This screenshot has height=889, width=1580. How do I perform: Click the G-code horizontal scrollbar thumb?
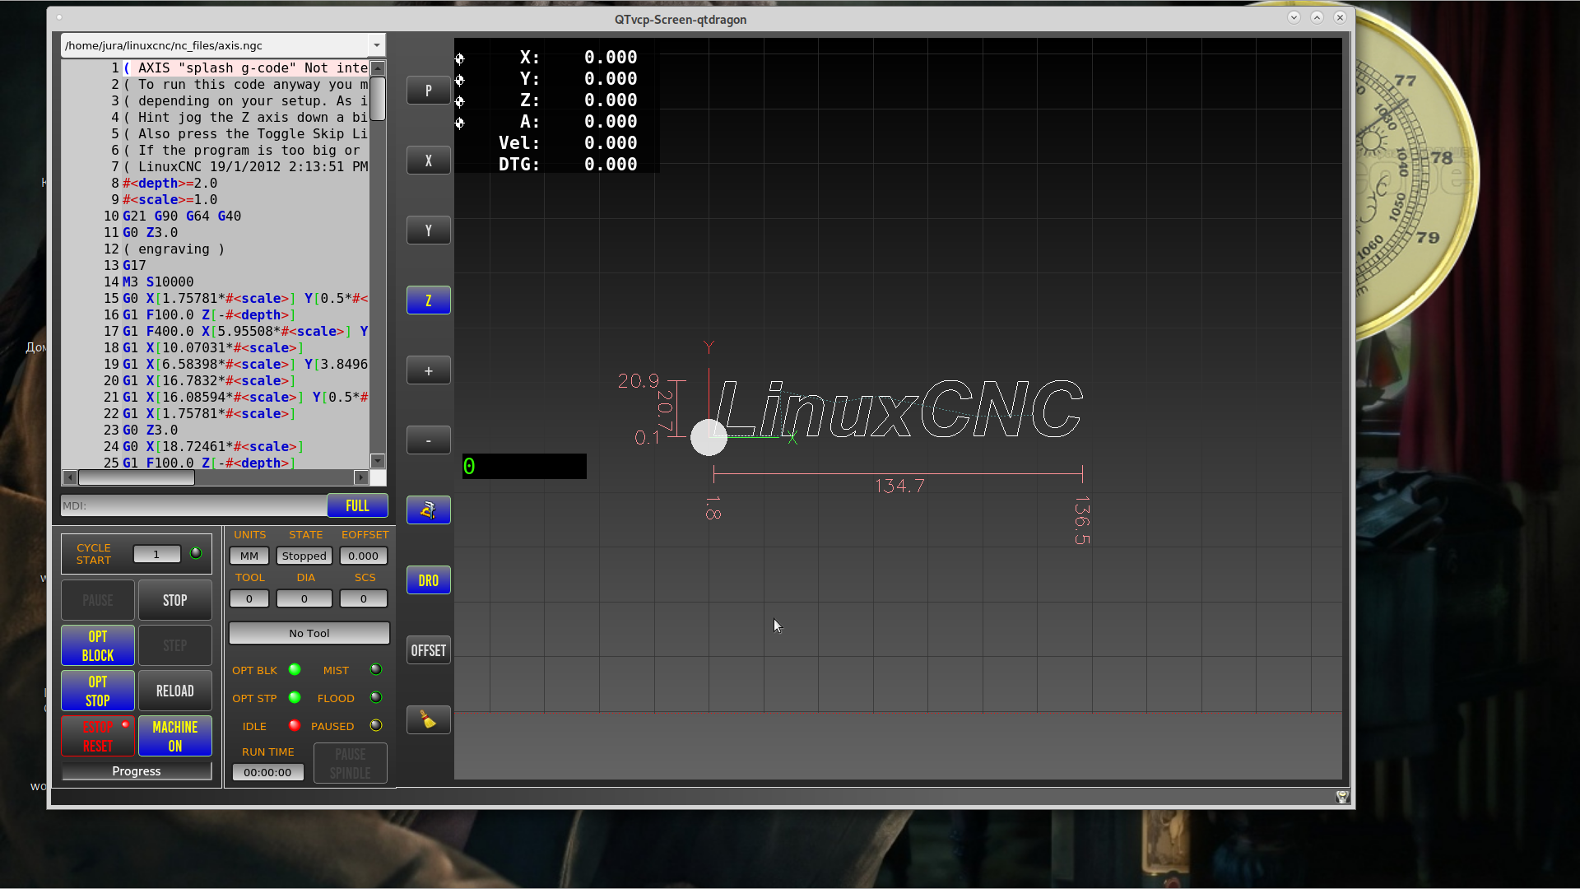point(137,477)
